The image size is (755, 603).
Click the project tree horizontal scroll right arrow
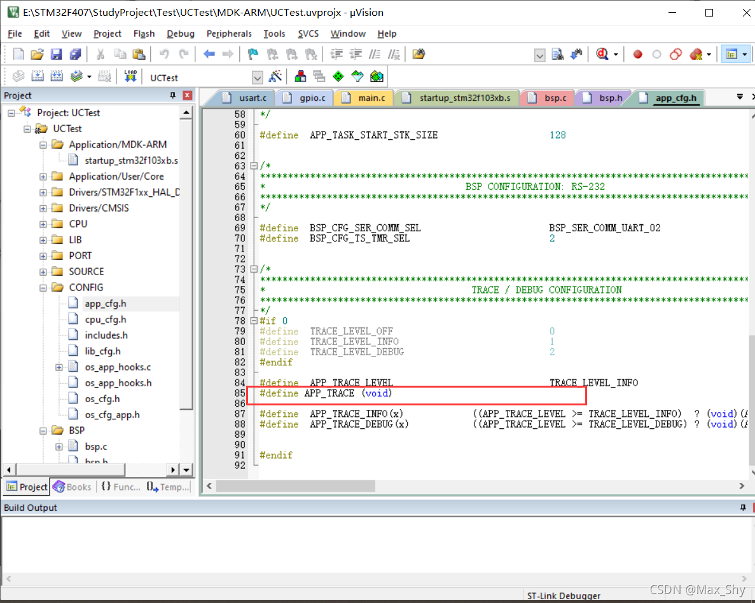pos(174,470)
